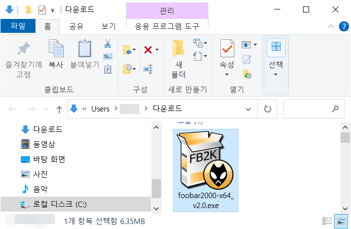The height and width of the screenshot is (229, 351).
Task: Open Delete options dropdown arrow
Action: coord(157,50)
